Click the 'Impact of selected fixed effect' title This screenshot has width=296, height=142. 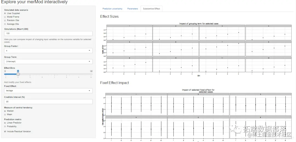pos(198,91)
